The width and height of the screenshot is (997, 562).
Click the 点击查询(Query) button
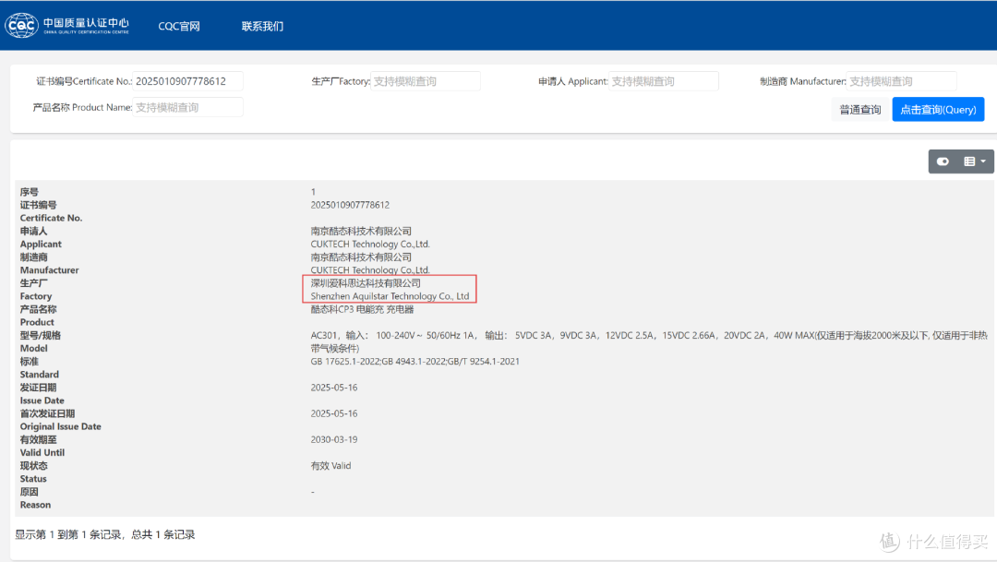[938, 109]
